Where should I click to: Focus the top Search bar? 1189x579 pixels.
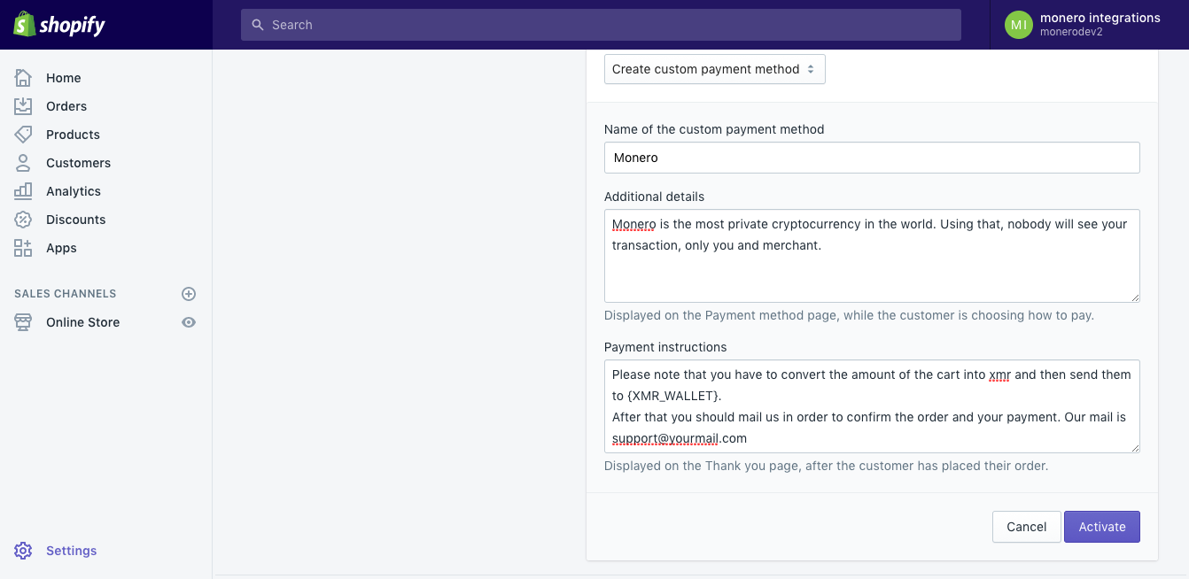601,25
